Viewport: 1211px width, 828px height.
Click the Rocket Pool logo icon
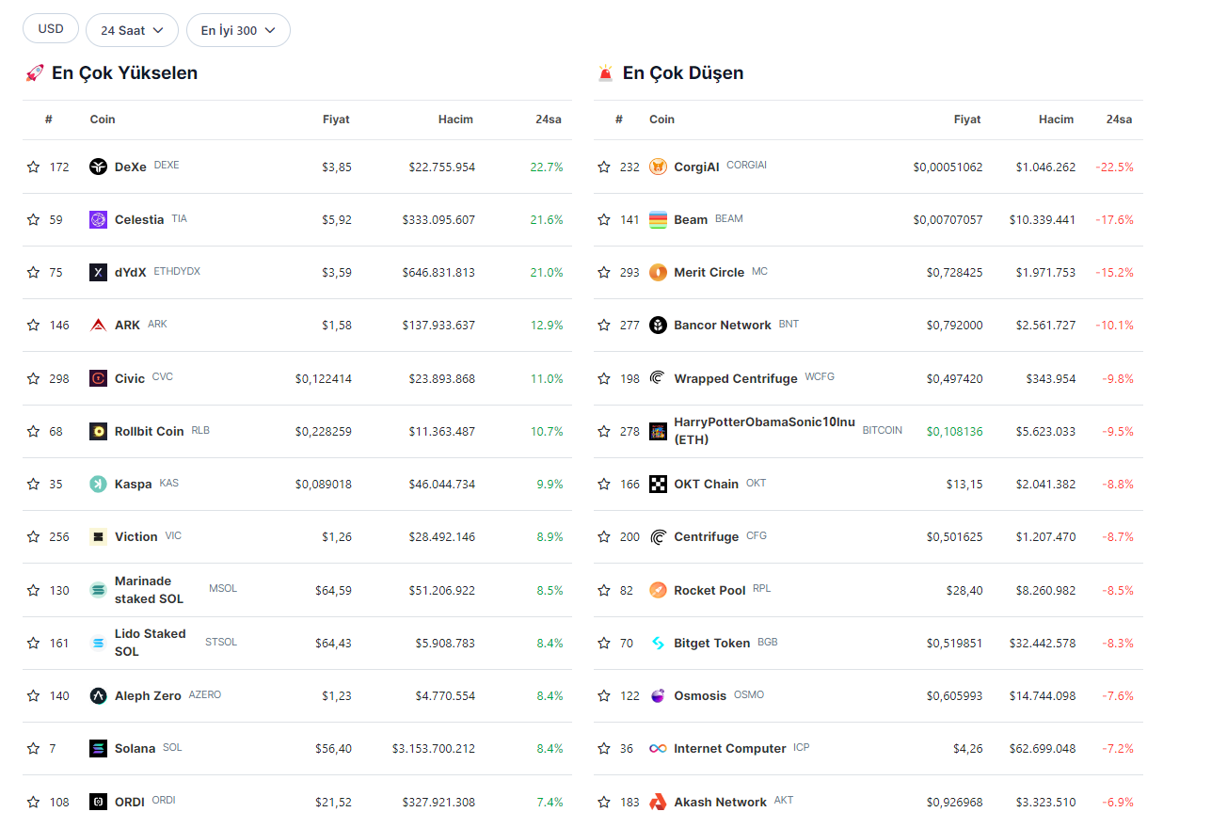[658, 590]
